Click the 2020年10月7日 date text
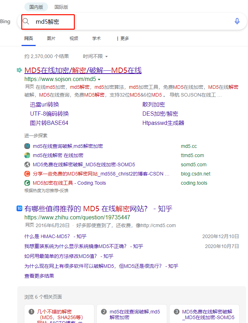 [x=222, y=246]
